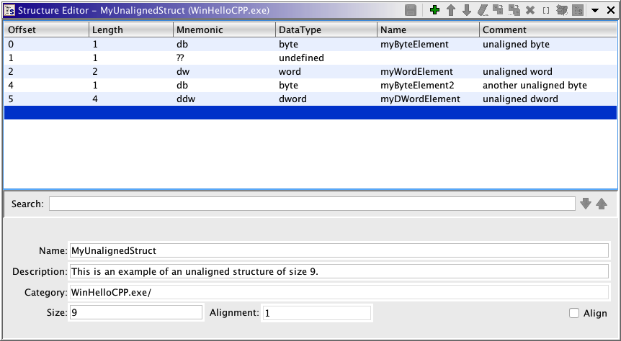Viewport: 621px width, 341px height.
Task: Click offset 5 cell in dword row
Action: coord(46,99)
